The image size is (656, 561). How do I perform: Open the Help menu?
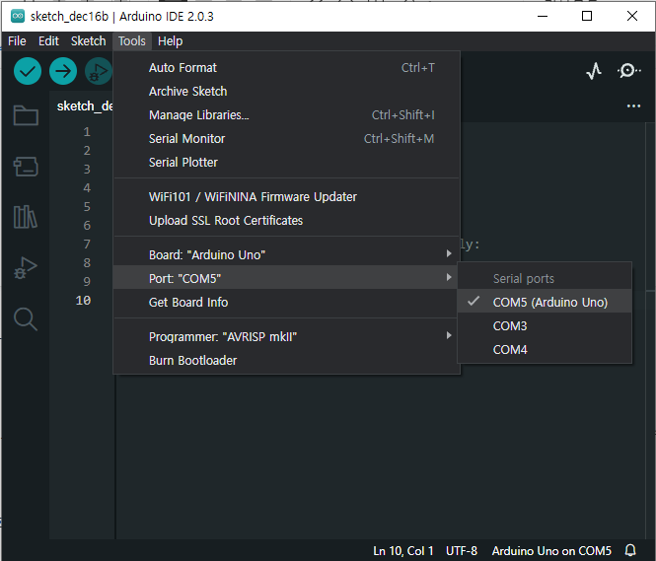(x=171, y=41)
